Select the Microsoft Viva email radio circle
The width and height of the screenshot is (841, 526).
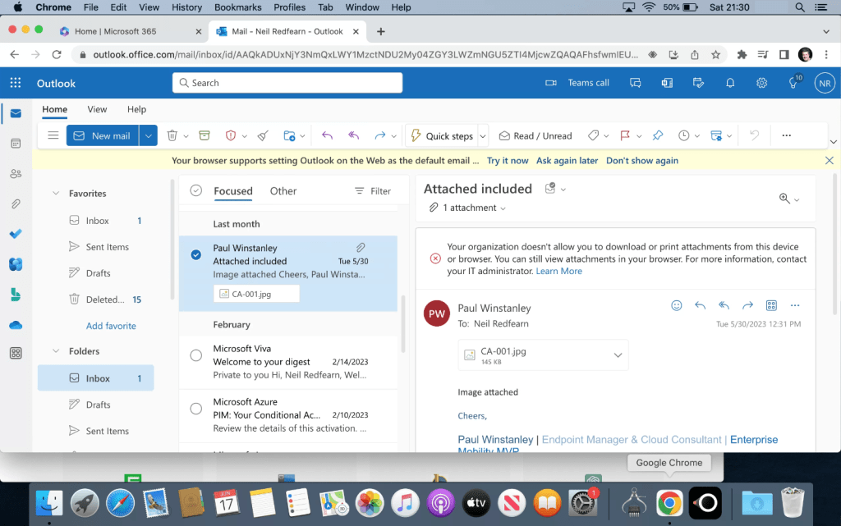(x=195, y=355)
